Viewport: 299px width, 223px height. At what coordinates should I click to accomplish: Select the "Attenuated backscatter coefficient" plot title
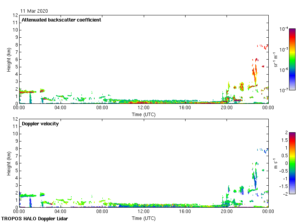point(61,20)
